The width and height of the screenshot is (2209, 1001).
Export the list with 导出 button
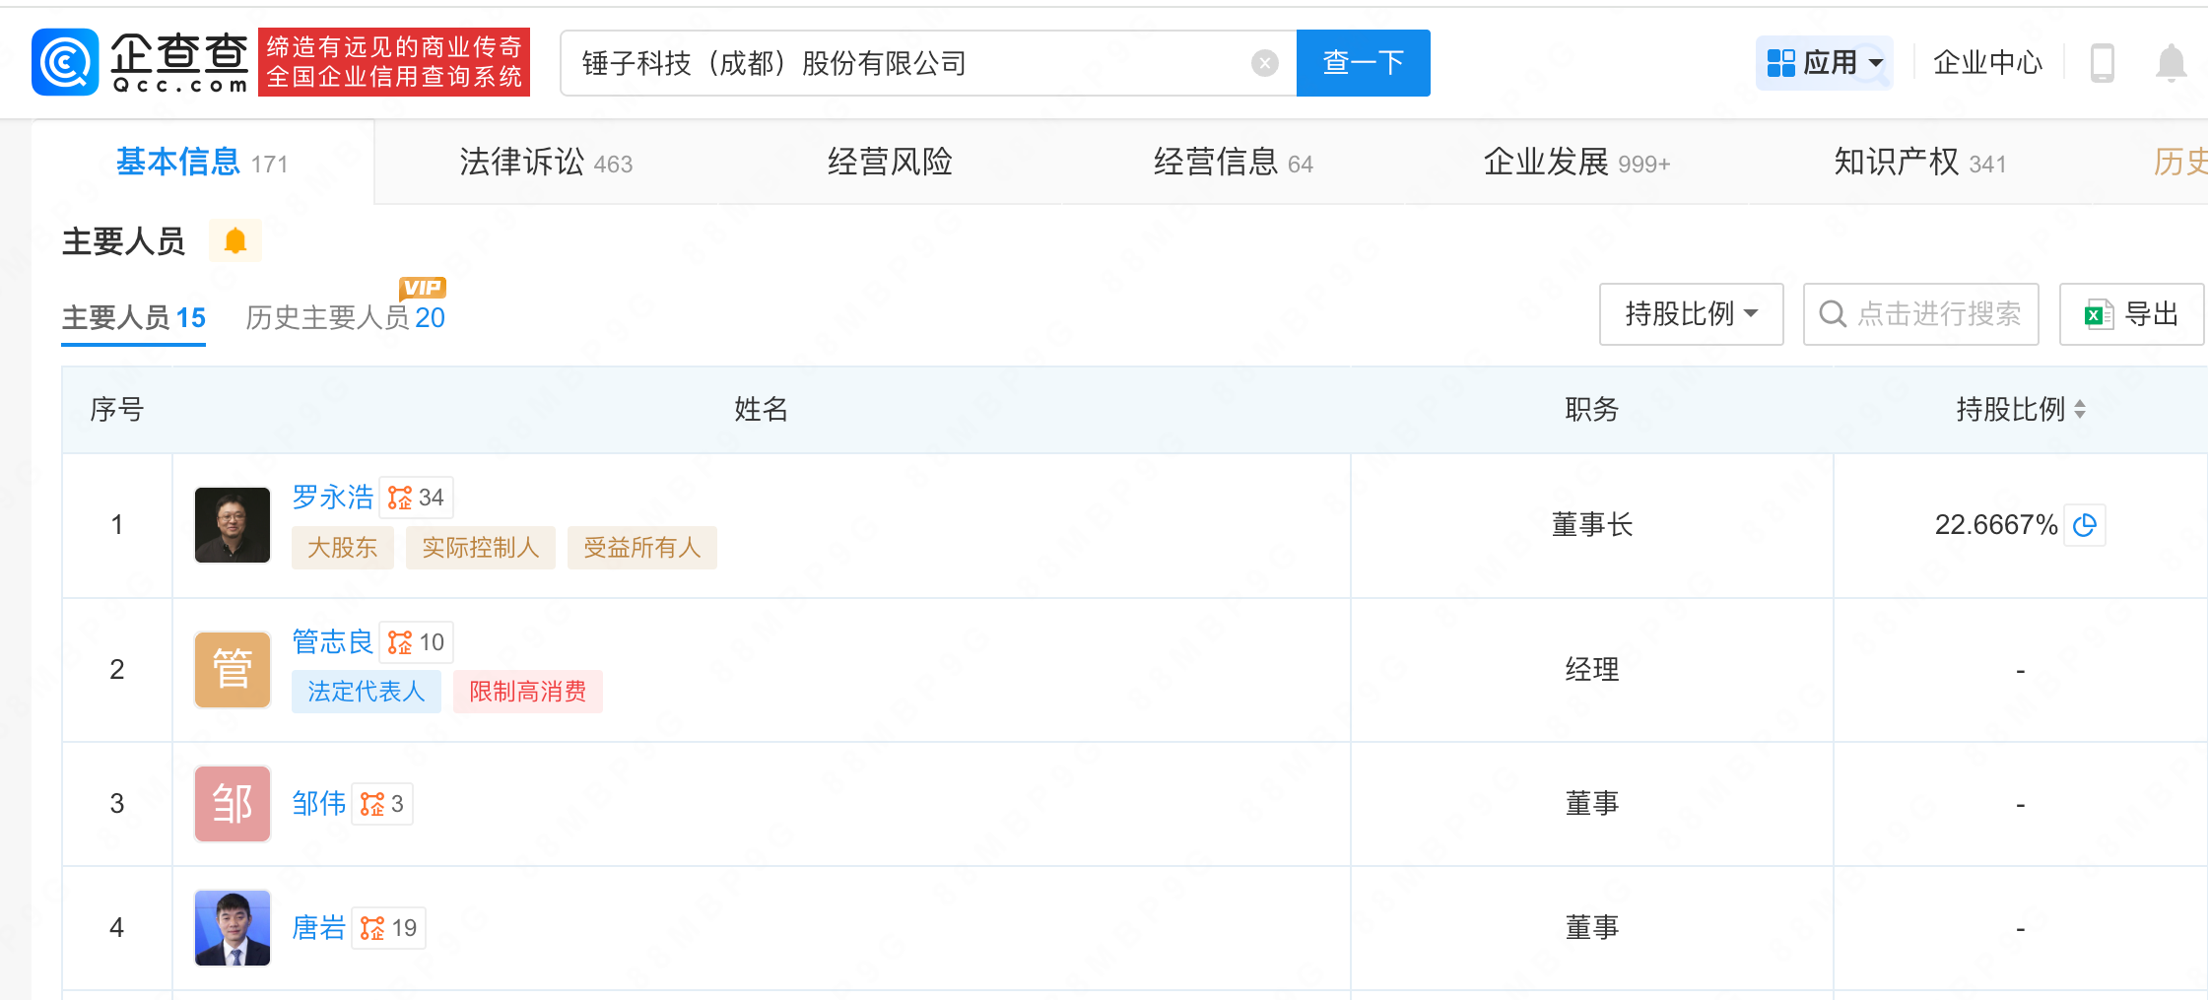2130,314
